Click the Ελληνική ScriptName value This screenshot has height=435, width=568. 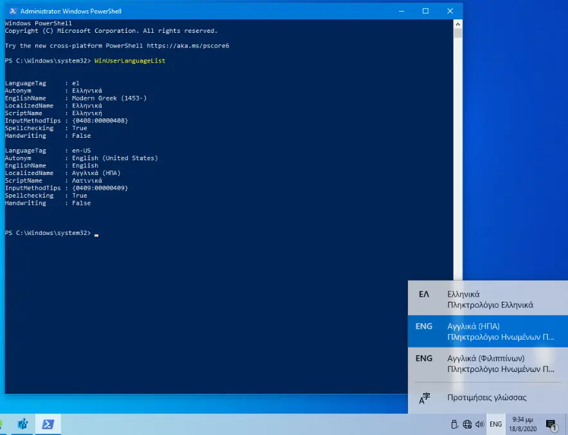coord(87,113)
